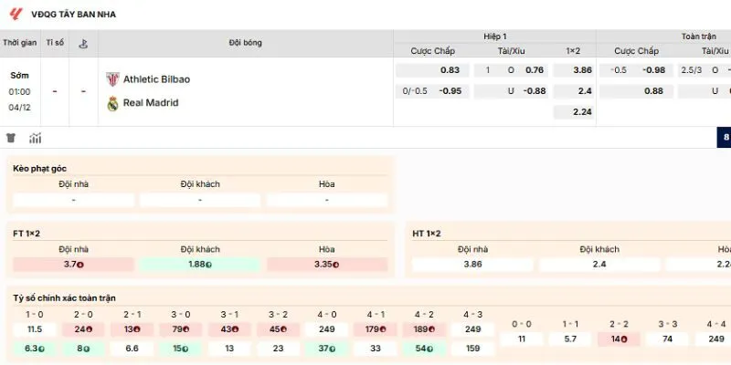
Task: Select the first-half handicap odds 0.83
Action: coord(449,70)
